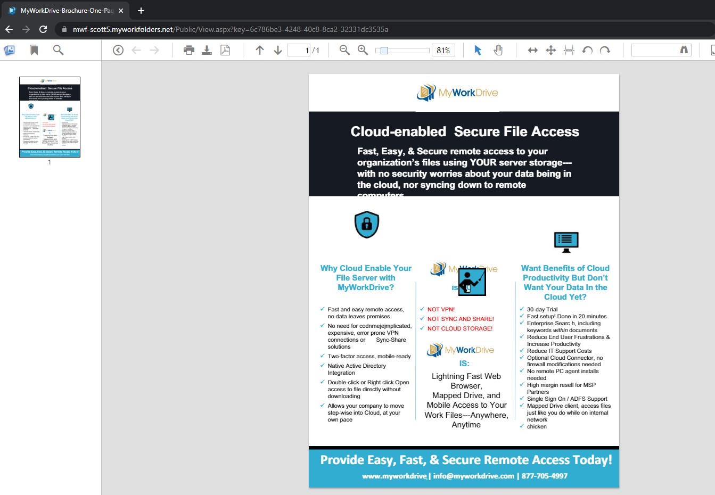Click the zoom level slider handle
The width and height of the screenshot is (715, 495).
click(x=384, y=51)
